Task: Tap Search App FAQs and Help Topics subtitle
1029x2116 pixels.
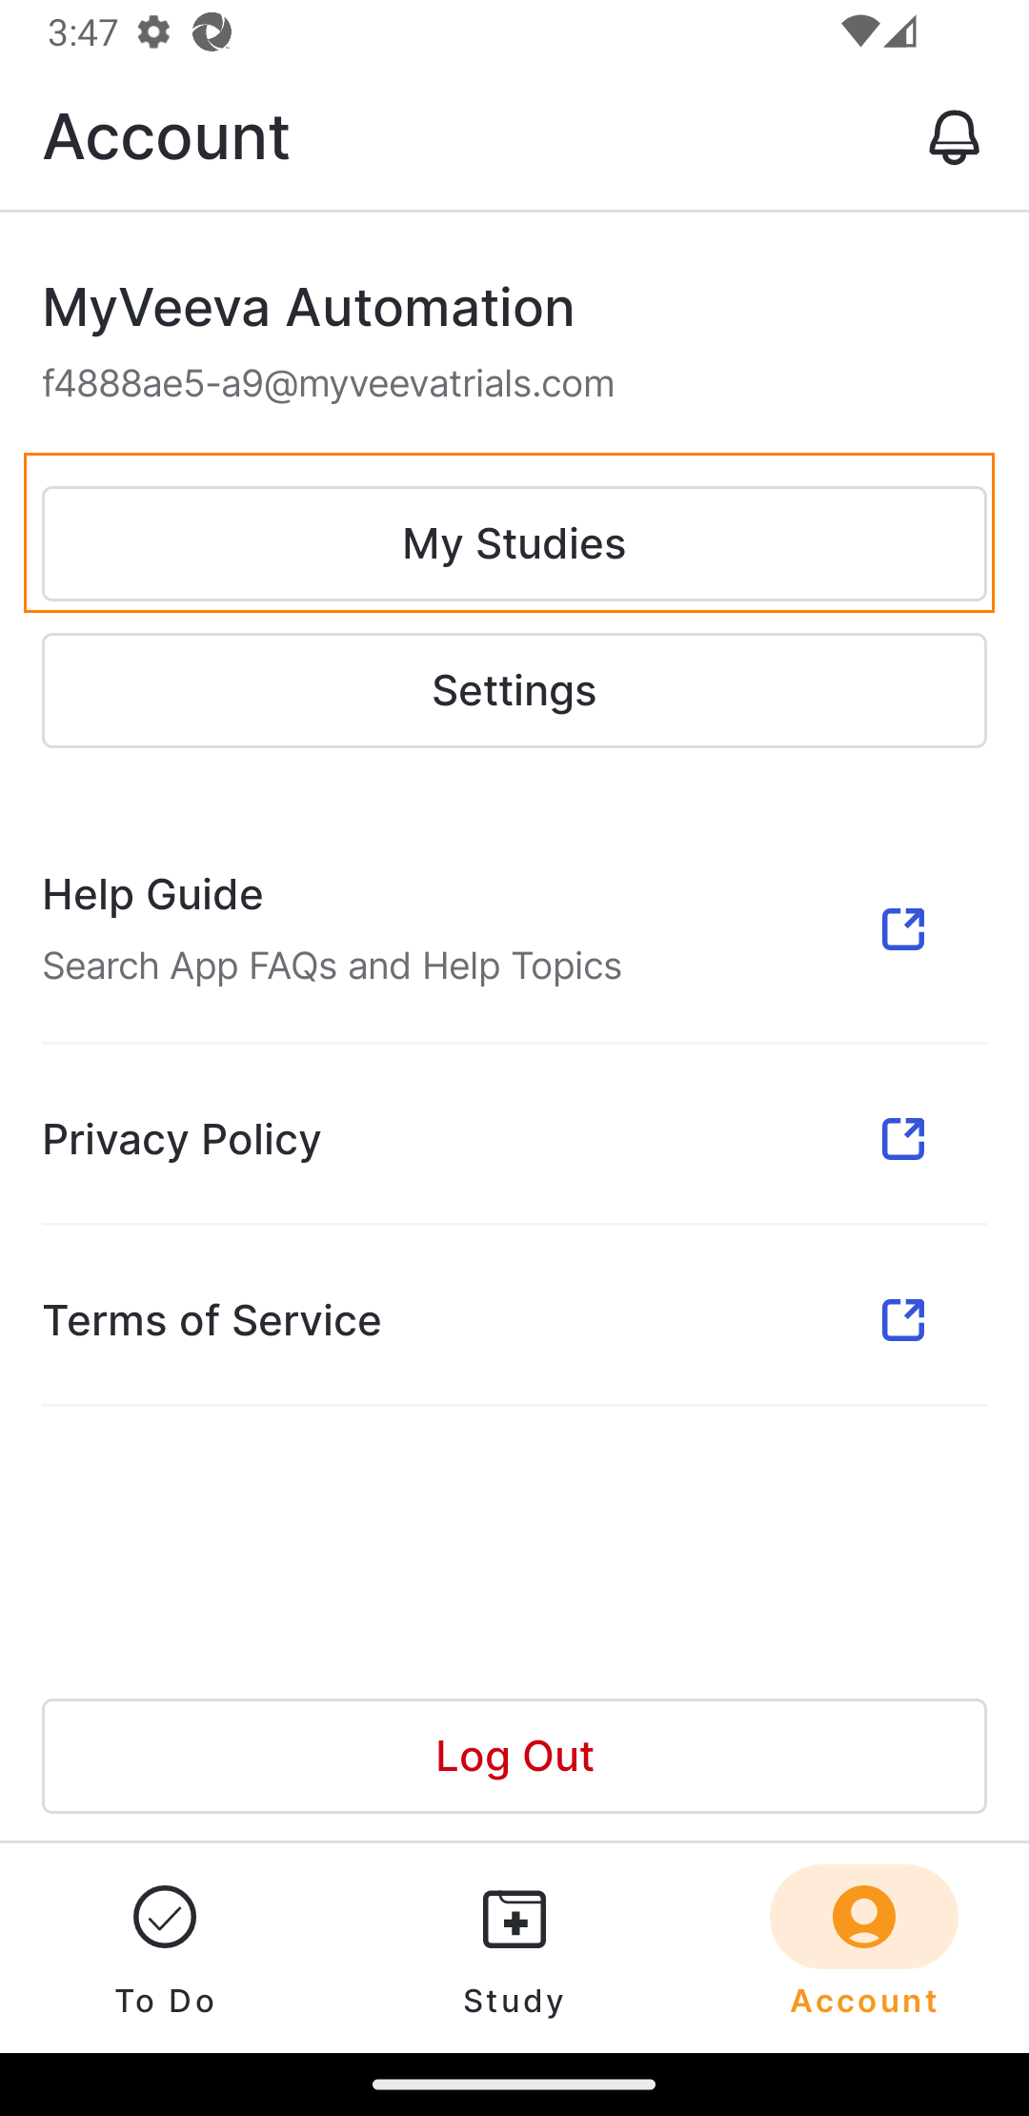Action: pyautogui.click(x=333, y=966)
